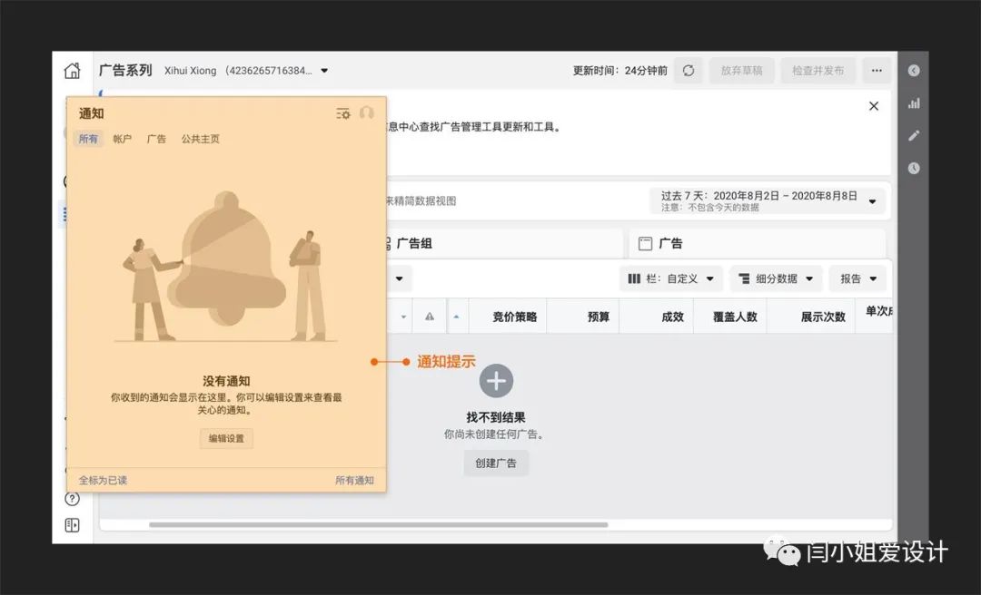Sort by the 展示次数 column header

point(823,317)
